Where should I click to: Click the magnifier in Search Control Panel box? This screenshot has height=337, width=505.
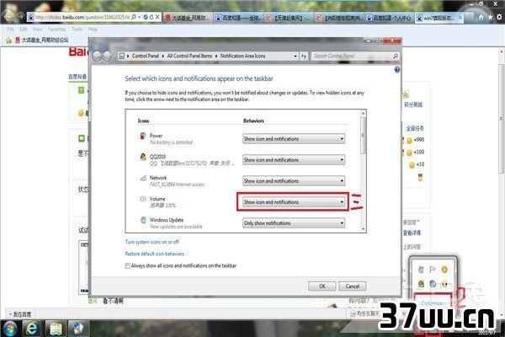tap(396, 56)
